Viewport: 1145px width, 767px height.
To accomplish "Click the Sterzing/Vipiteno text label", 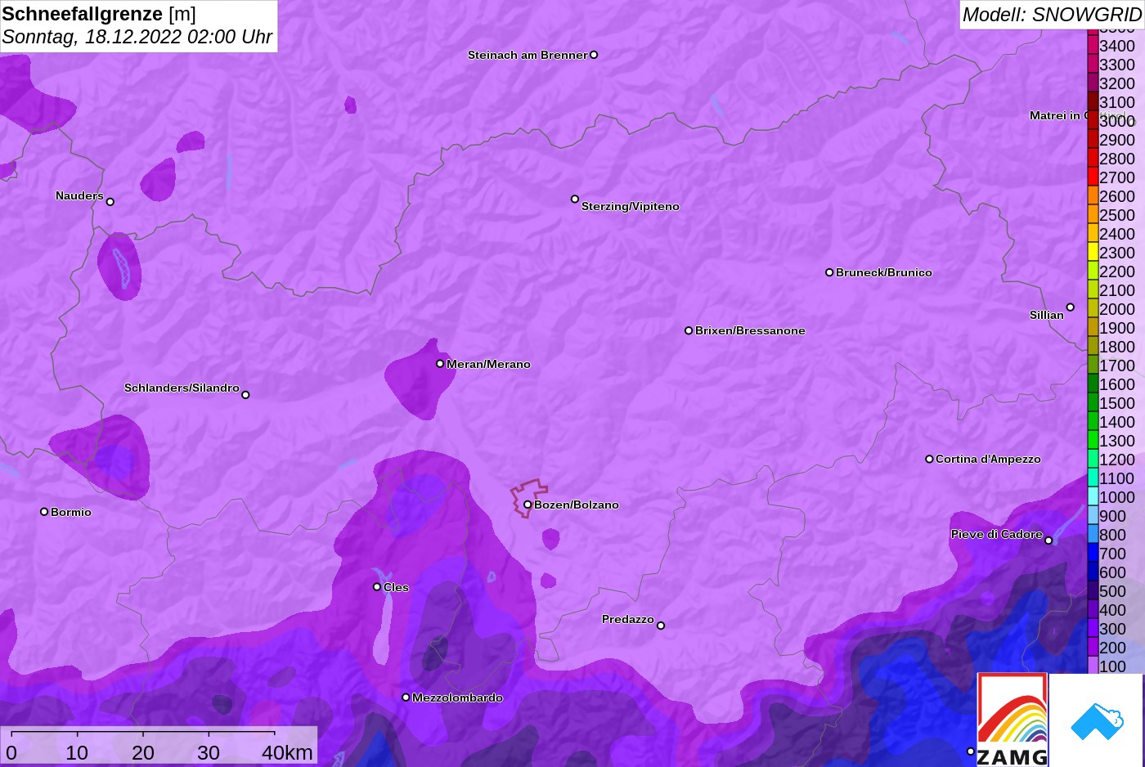I will point(631,206).
